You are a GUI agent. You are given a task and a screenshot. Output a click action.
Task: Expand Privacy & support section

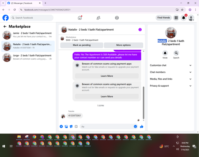pyautogui.click(x=171, y=86)
